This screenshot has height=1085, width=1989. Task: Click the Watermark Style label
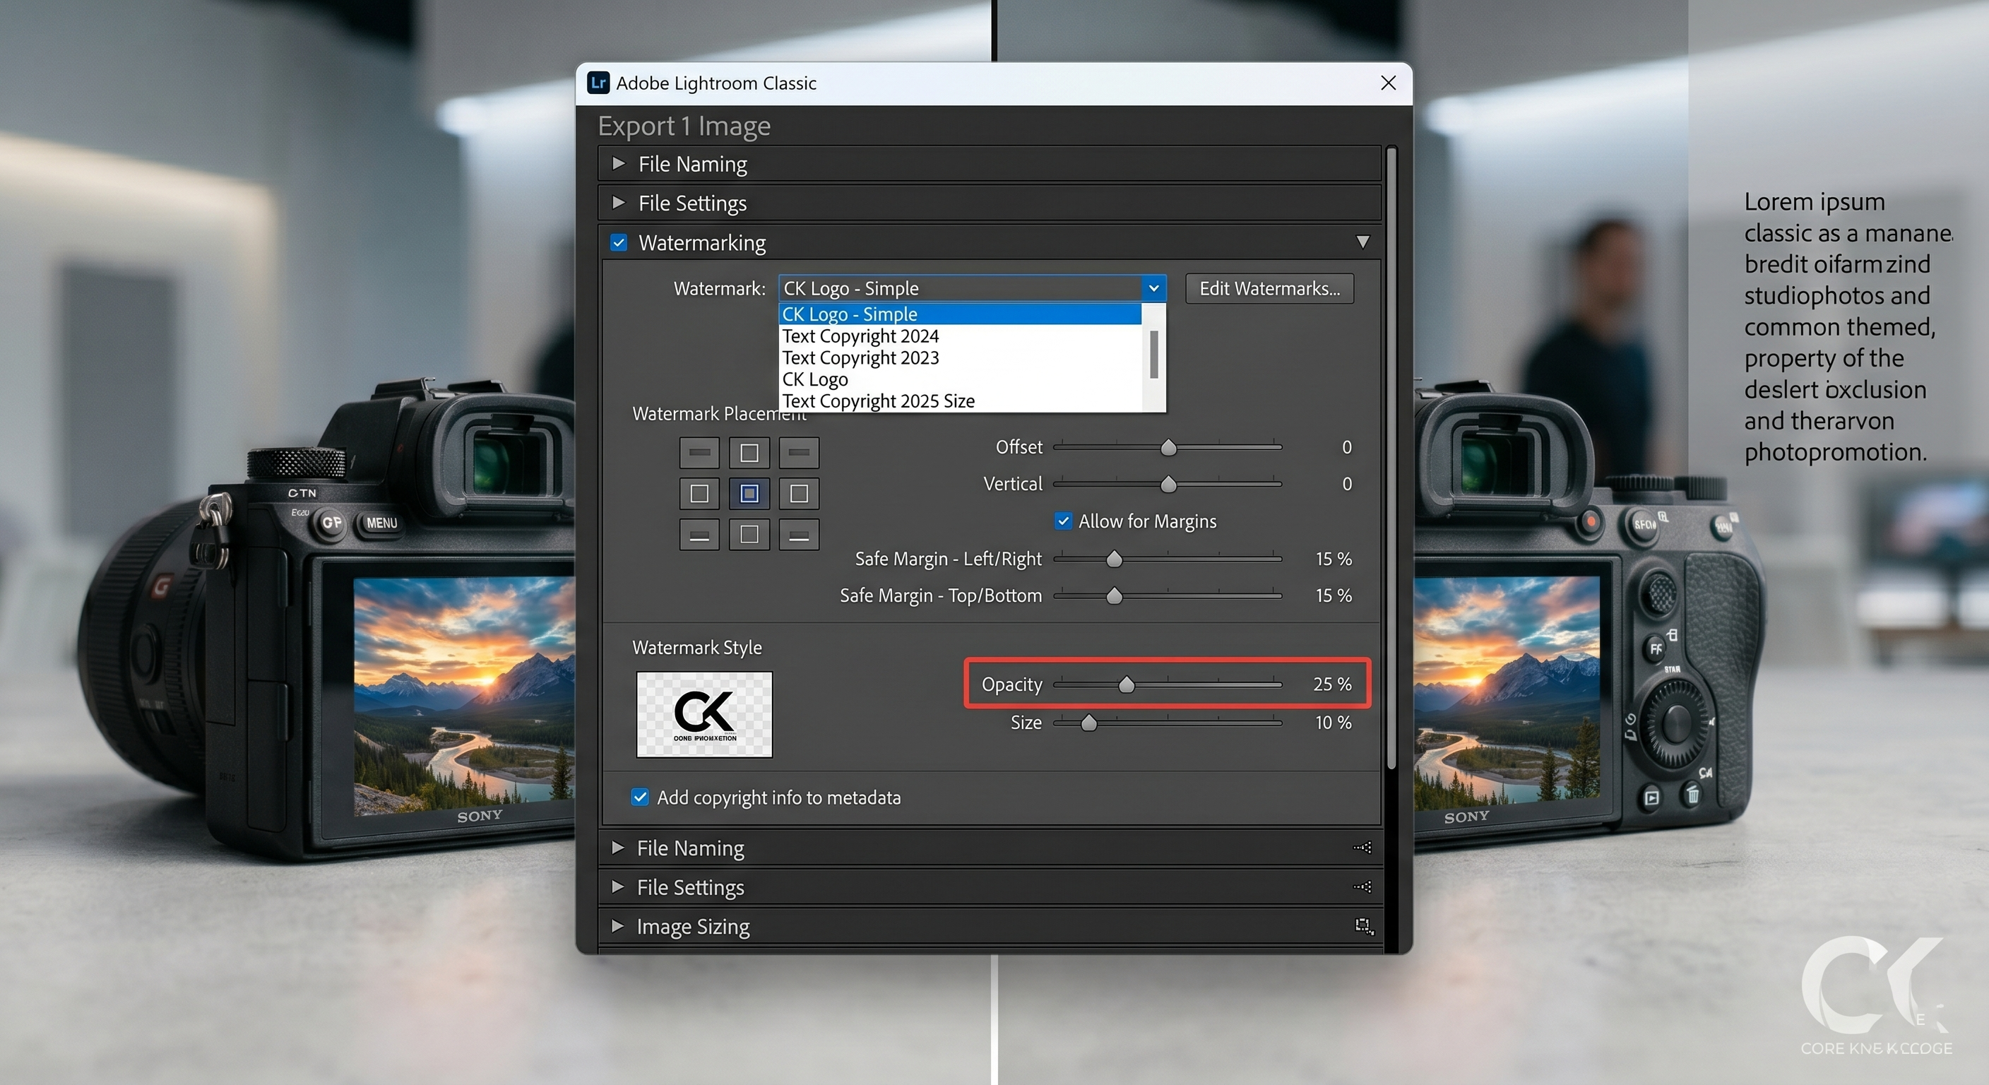coord(696,647)
